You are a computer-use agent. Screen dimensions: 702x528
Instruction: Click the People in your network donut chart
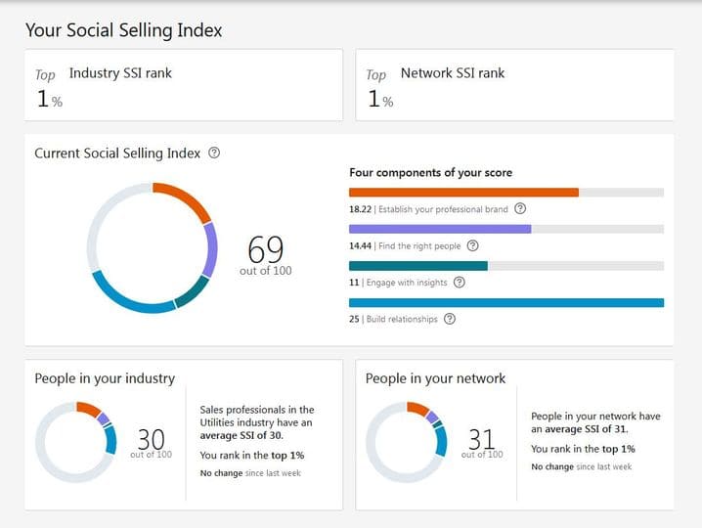(x=407, y=441)
